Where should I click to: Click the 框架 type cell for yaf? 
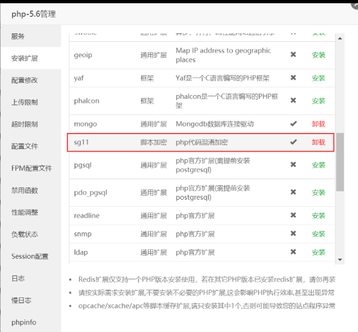(x=147, y=78)
